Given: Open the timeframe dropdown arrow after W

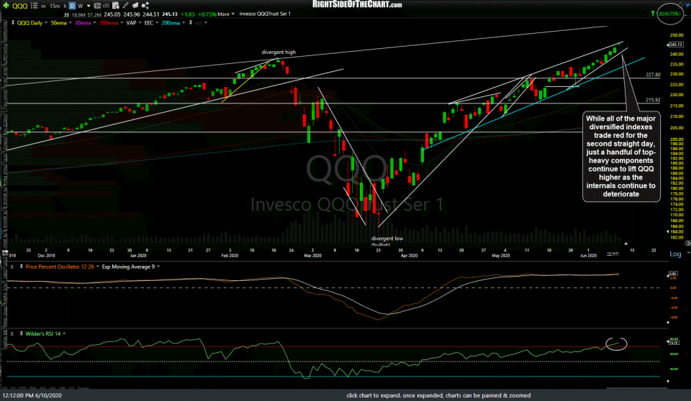Looking at the screenshot, I should [89, 6].
